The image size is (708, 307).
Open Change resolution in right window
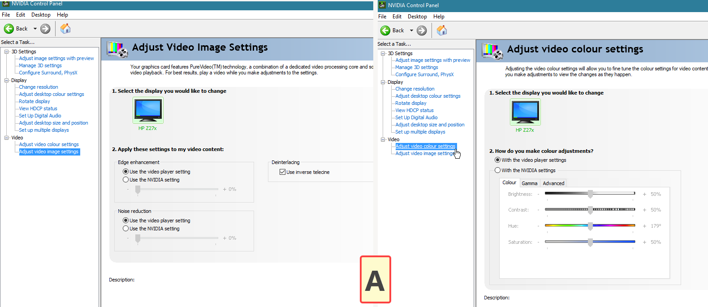coord(415,89)
